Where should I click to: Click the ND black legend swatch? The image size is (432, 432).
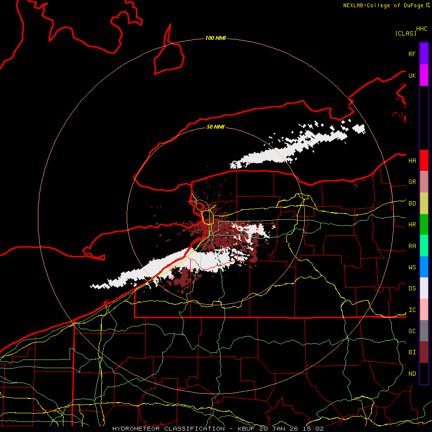tap(424, 373)
